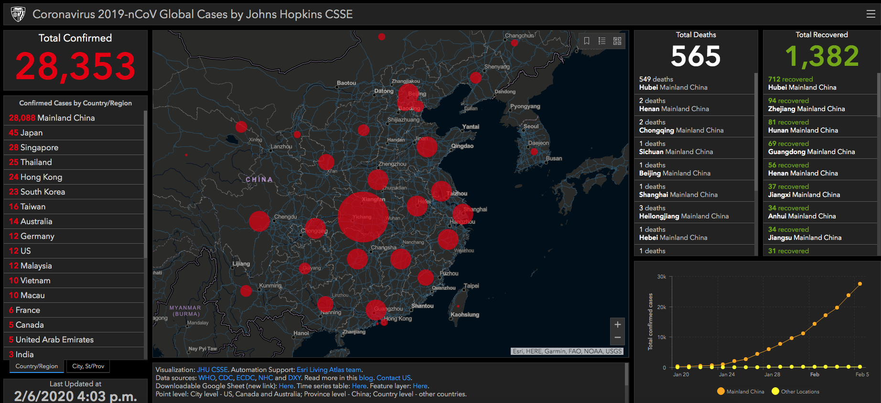Select 10 Macau in country list
The width and height of the screenshot is (881, 403).
click(x=74, y=295)
